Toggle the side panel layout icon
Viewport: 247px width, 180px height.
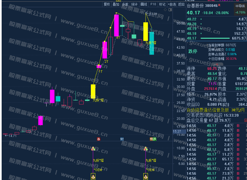170,10
